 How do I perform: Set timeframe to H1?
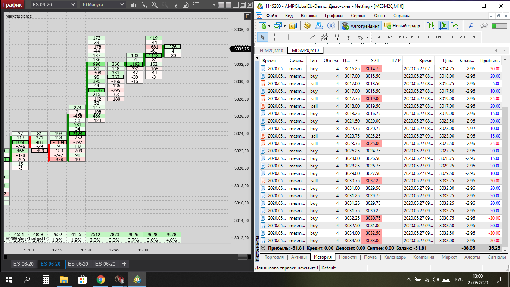pos(427,37)
